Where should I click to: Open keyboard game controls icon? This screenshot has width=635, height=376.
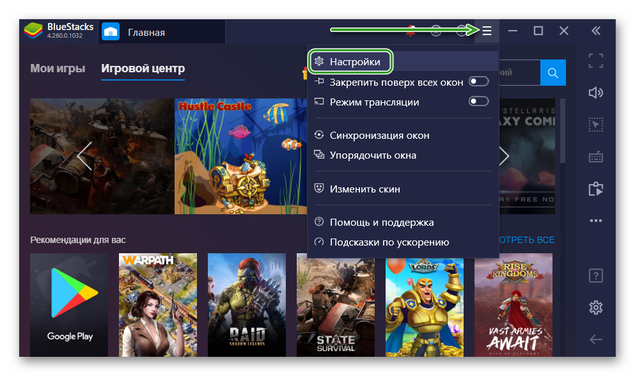tap(596, 157)
